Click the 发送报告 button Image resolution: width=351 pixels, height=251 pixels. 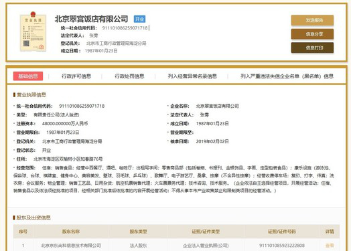[x=312, y=20]
